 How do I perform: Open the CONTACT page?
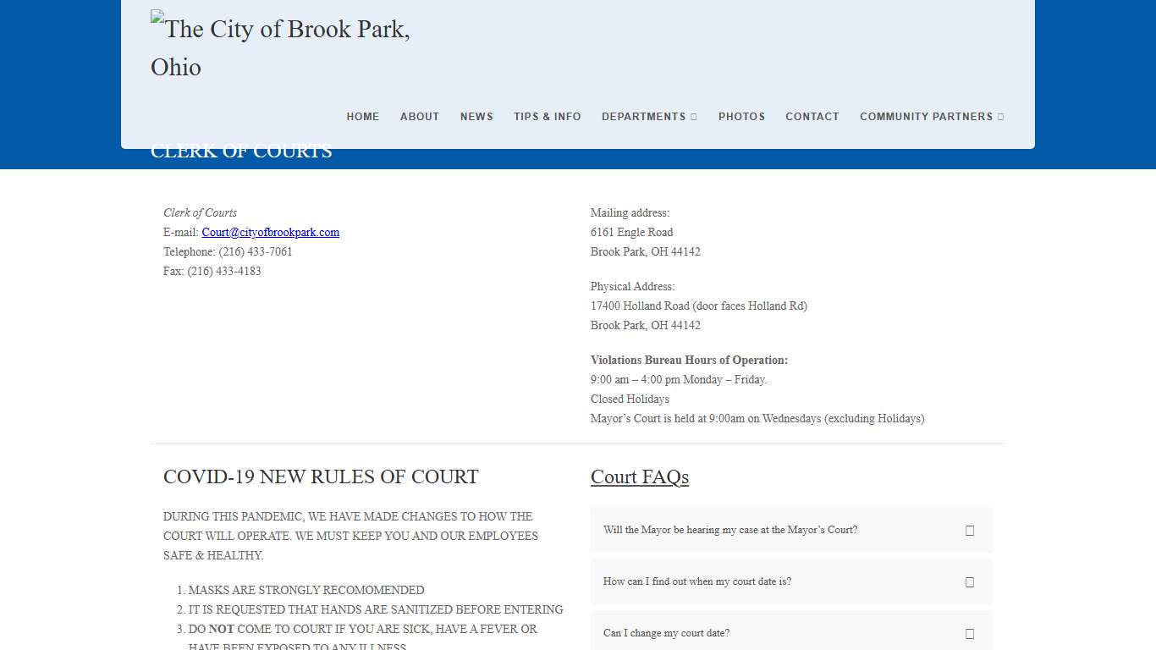click(x=812, y=117)
